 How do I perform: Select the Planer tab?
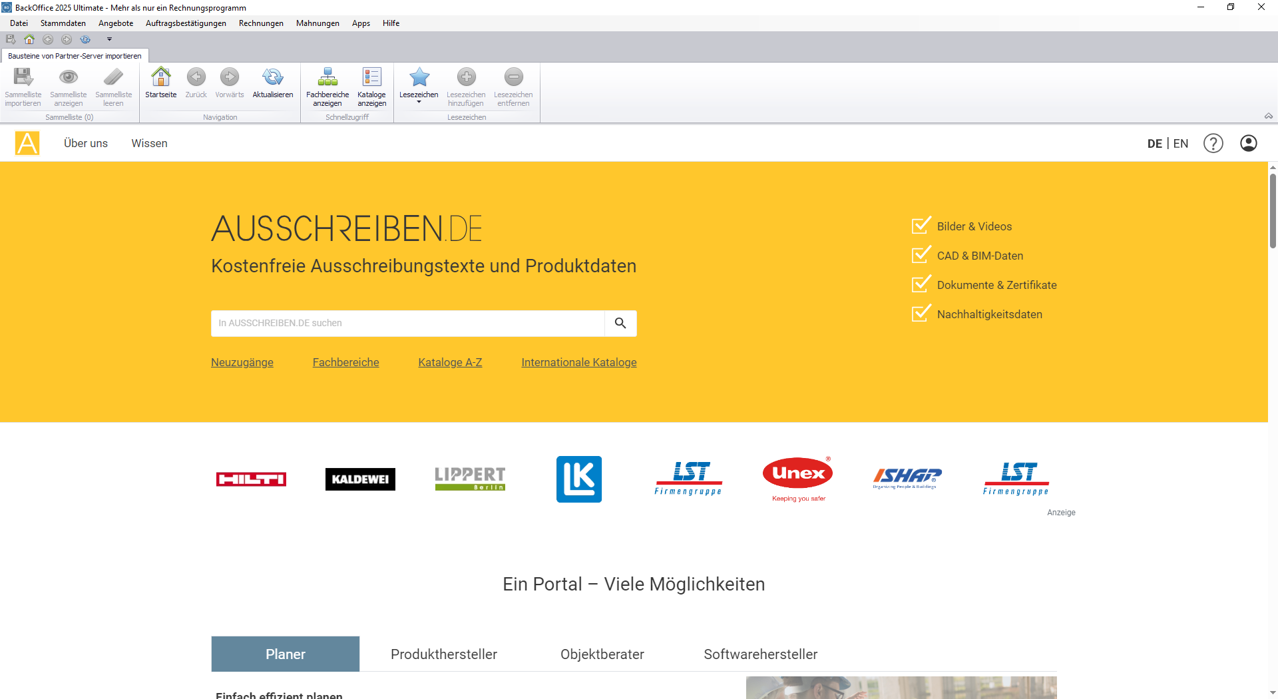[x=286, y=654]
